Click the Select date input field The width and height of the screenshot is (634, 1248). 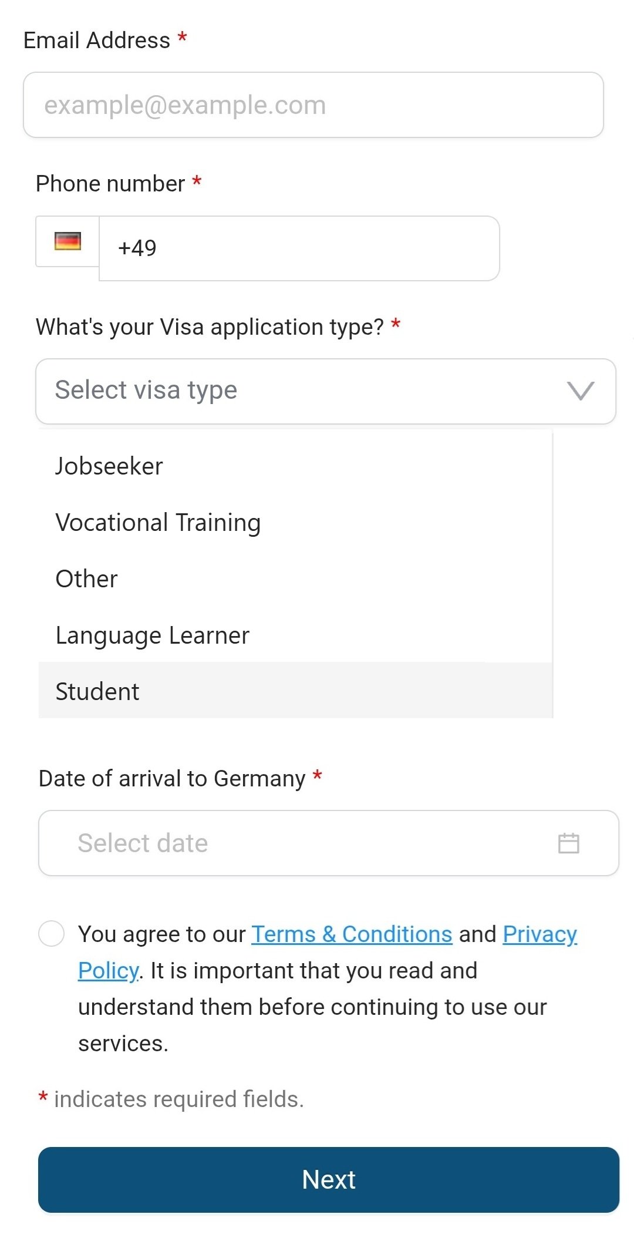[x=329, y=843]
